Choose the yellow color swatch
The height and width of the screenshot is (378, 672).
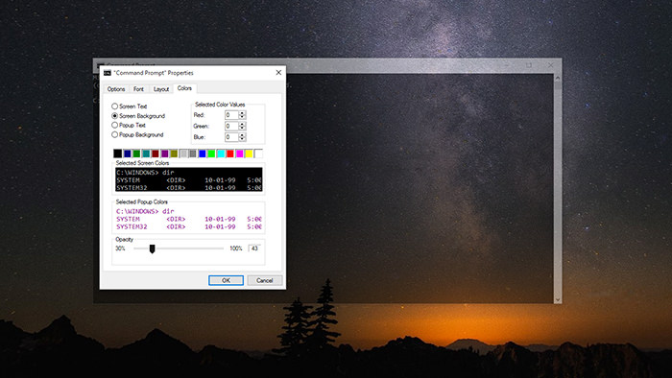[249, 154]
